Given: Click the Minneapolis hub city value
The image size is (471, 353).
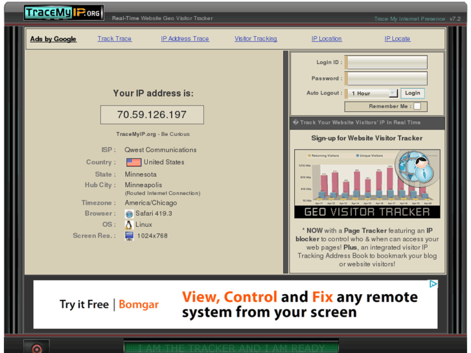Looking at the screenshot, I should point(143,185).
